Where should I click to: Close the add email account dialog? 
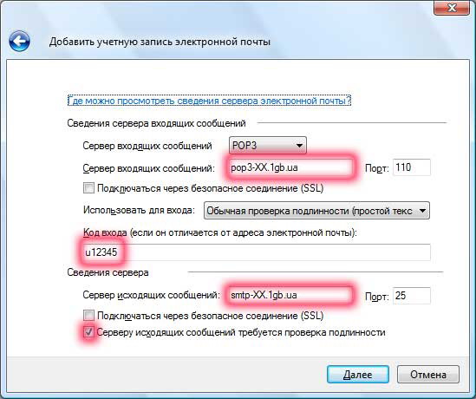[x=452, y=7]
